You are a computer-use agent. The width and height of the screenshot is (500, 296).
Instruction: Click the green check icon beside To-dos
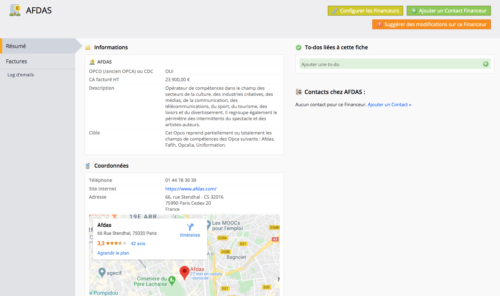299,47
